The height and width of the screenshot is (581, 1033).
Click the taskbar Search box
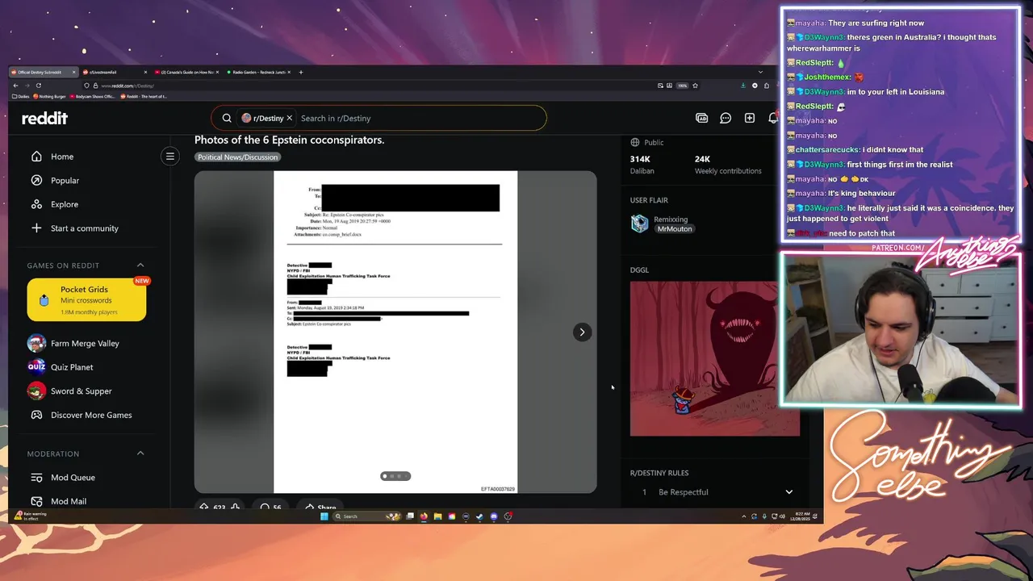[366, 516]
